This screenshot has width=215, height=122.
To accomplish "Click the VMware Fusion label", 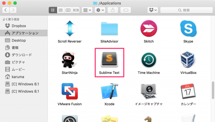I will (70, 104).
